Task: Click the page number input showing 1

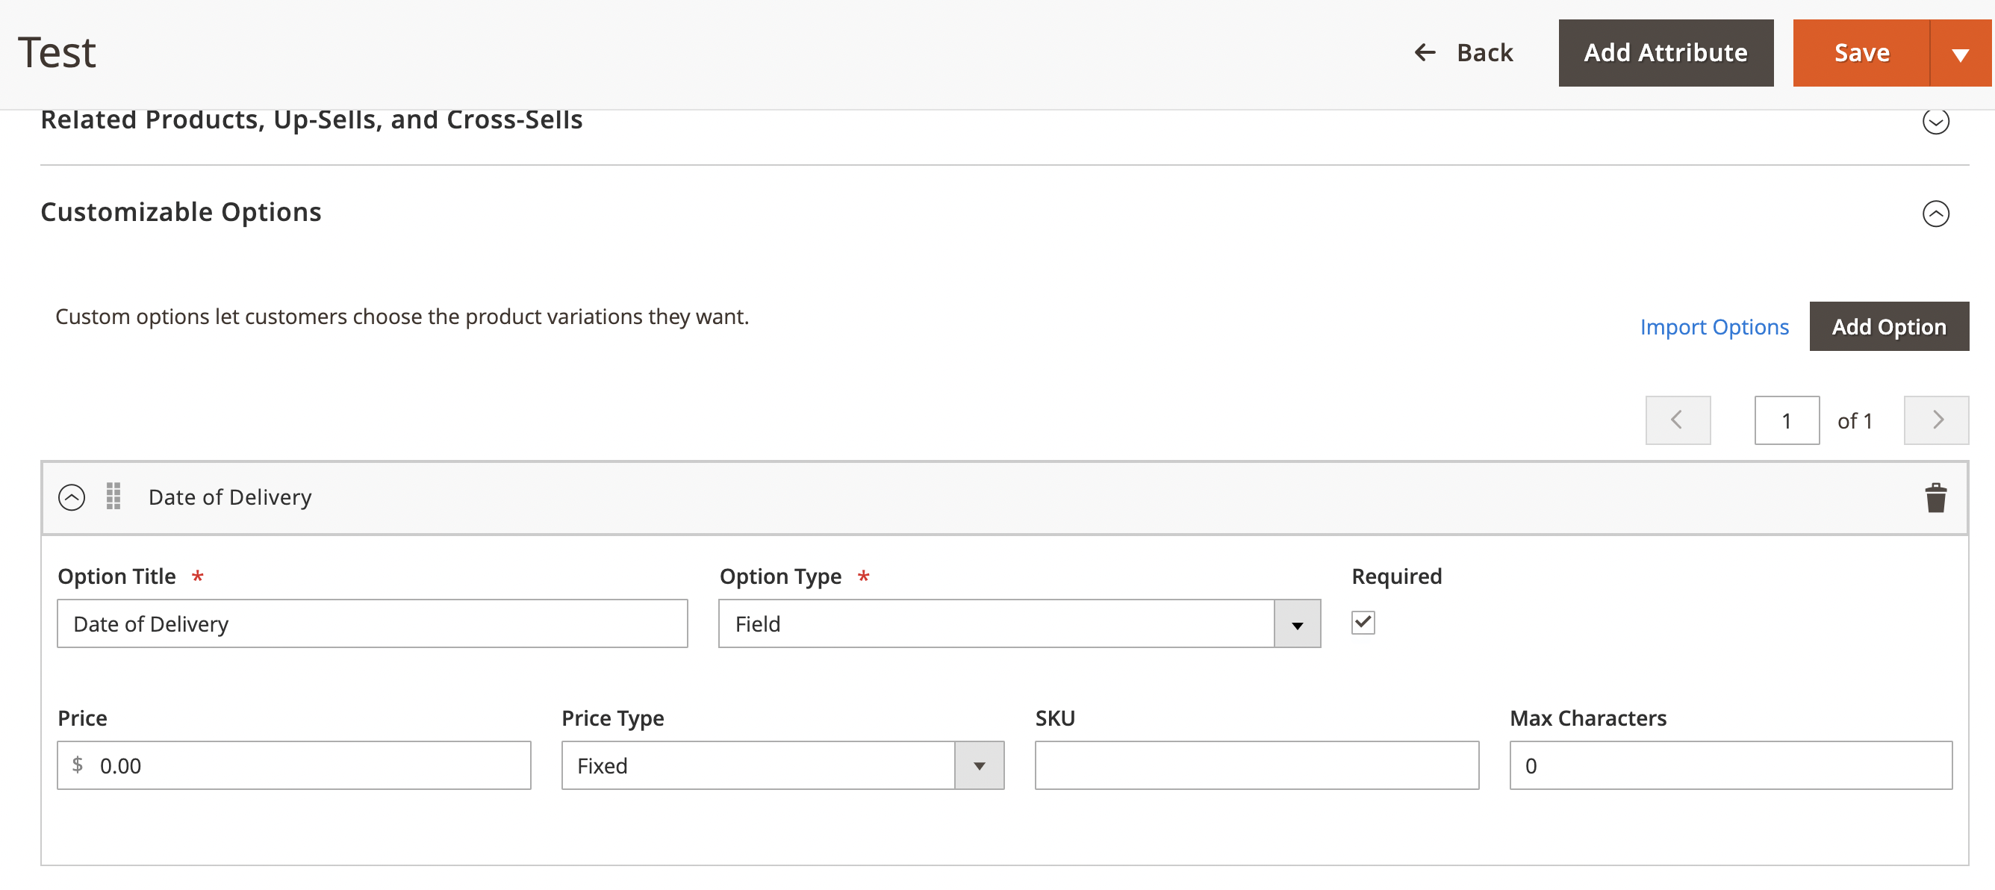Action: tap(1787, 420)
